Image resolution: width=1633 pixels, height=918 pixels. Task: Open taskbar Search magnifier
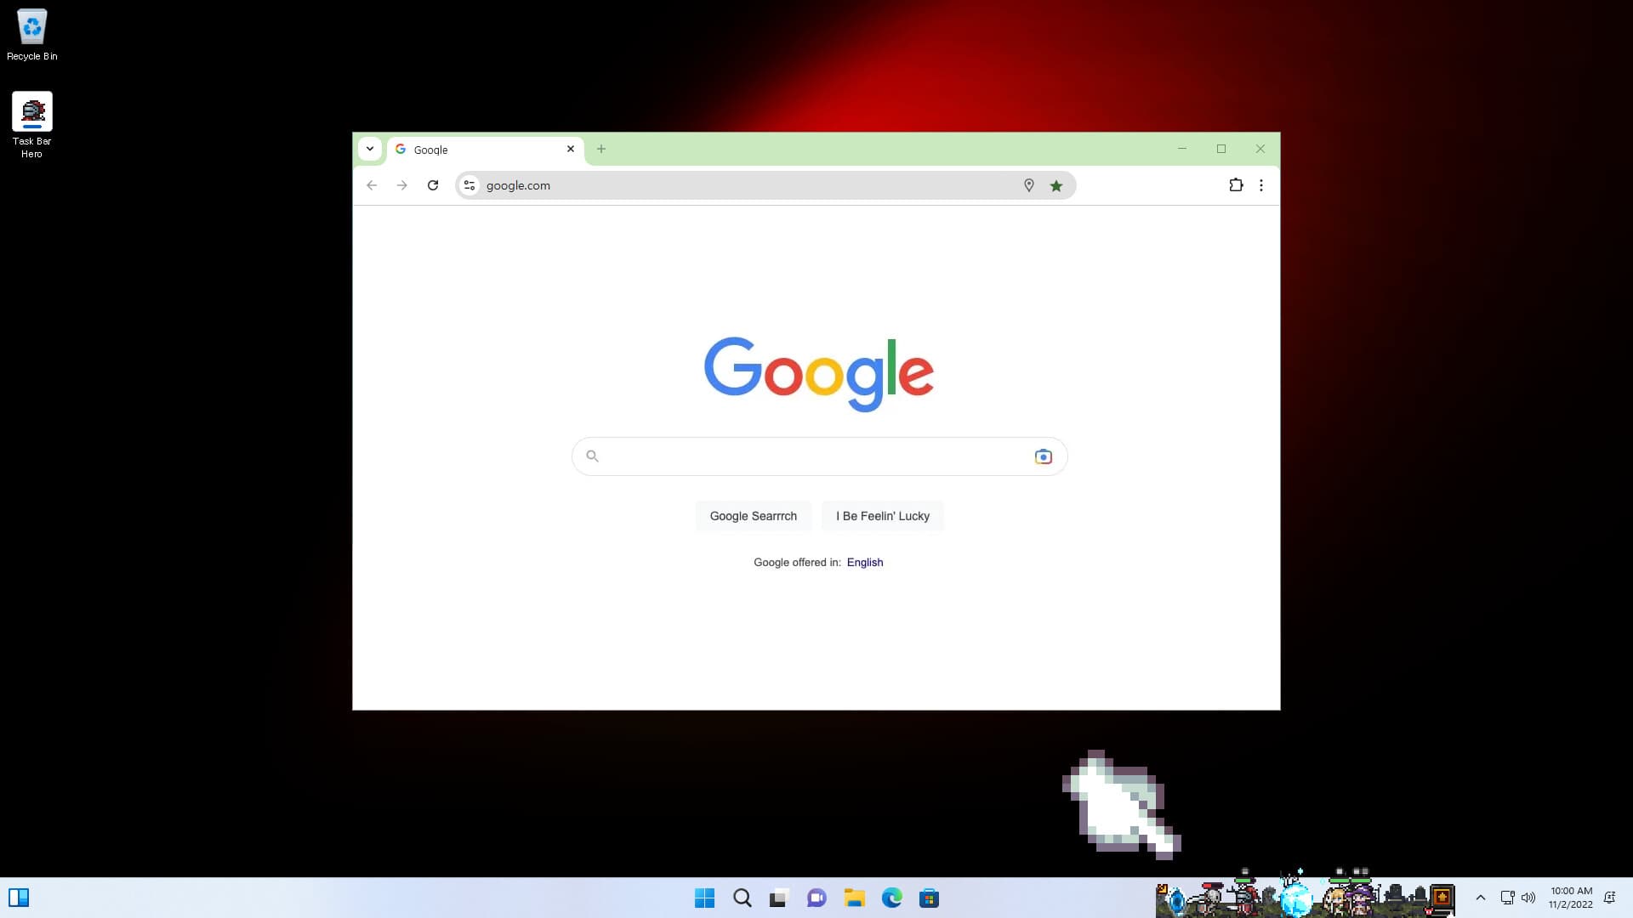tap(743, 898)
